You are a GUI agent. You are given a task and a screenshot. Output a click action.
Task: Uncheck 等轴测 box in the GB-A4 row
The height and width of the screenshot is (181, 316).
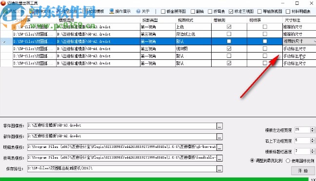pos(229,49)
